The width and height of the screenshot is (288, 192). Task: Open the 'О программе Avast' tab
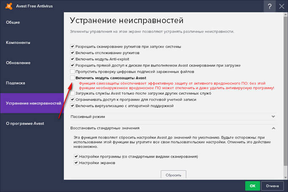[32, 123]
